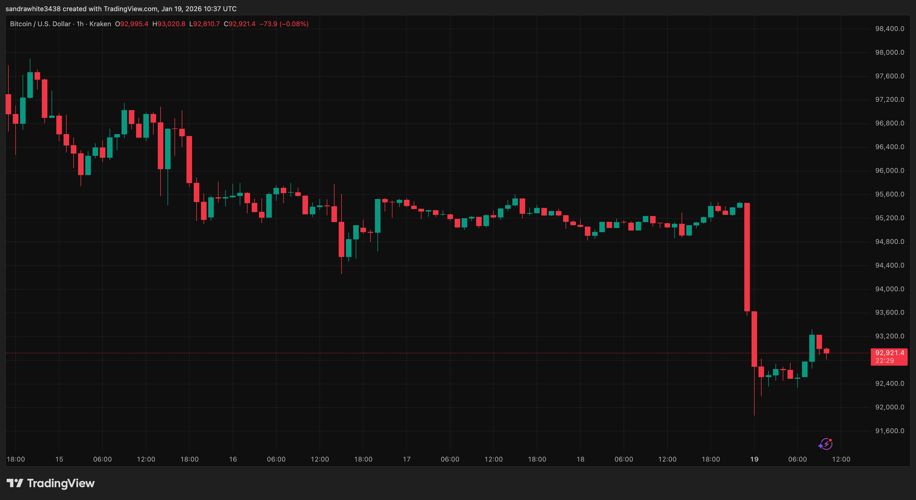The image size is (916, 500).
Task: Click the TradingView wordmark text
Action: point(60,483)
